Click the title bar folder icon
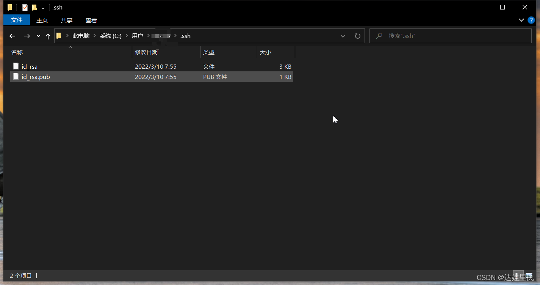Image resolution: width=540 pixels, height=285 pixels. coord(10,7)
